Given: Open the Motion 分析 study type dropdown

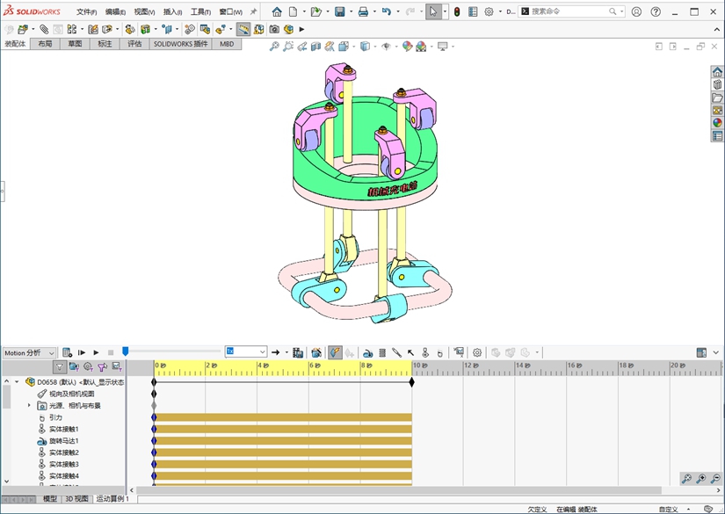Looking at the screenshot, I should [30, 352].
